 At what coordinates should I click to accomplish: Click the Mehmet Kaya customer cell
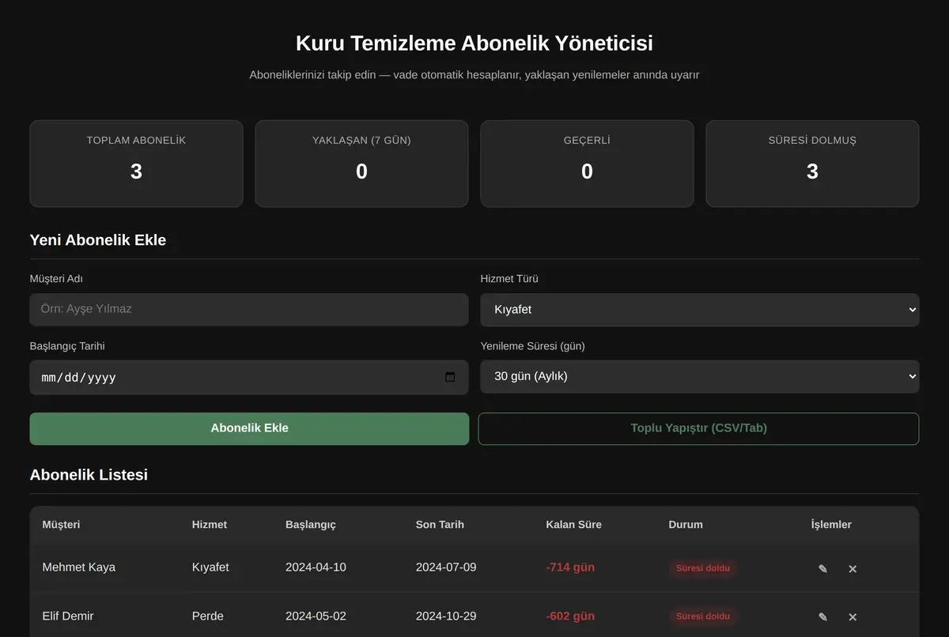[79, 567]
